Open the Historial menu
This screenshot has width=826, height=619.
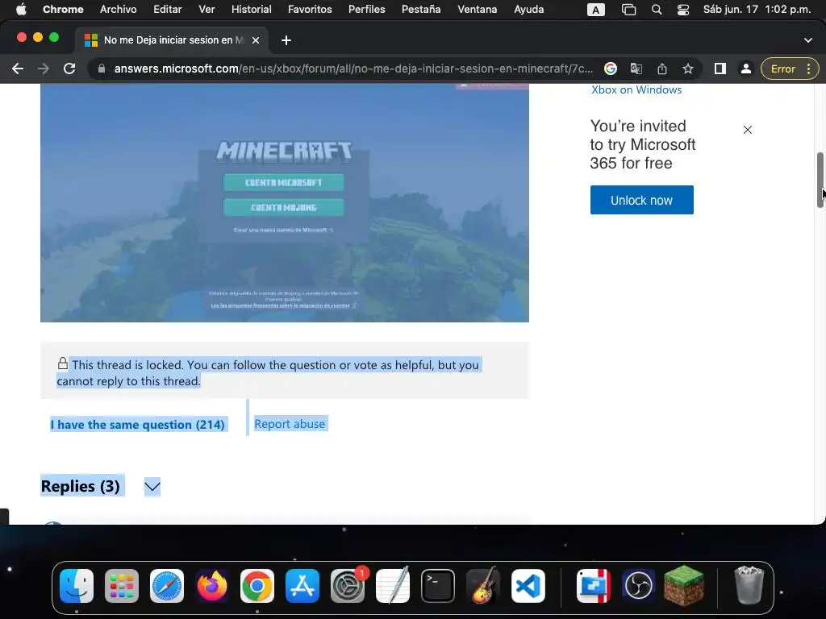click(x=252, y=10)
